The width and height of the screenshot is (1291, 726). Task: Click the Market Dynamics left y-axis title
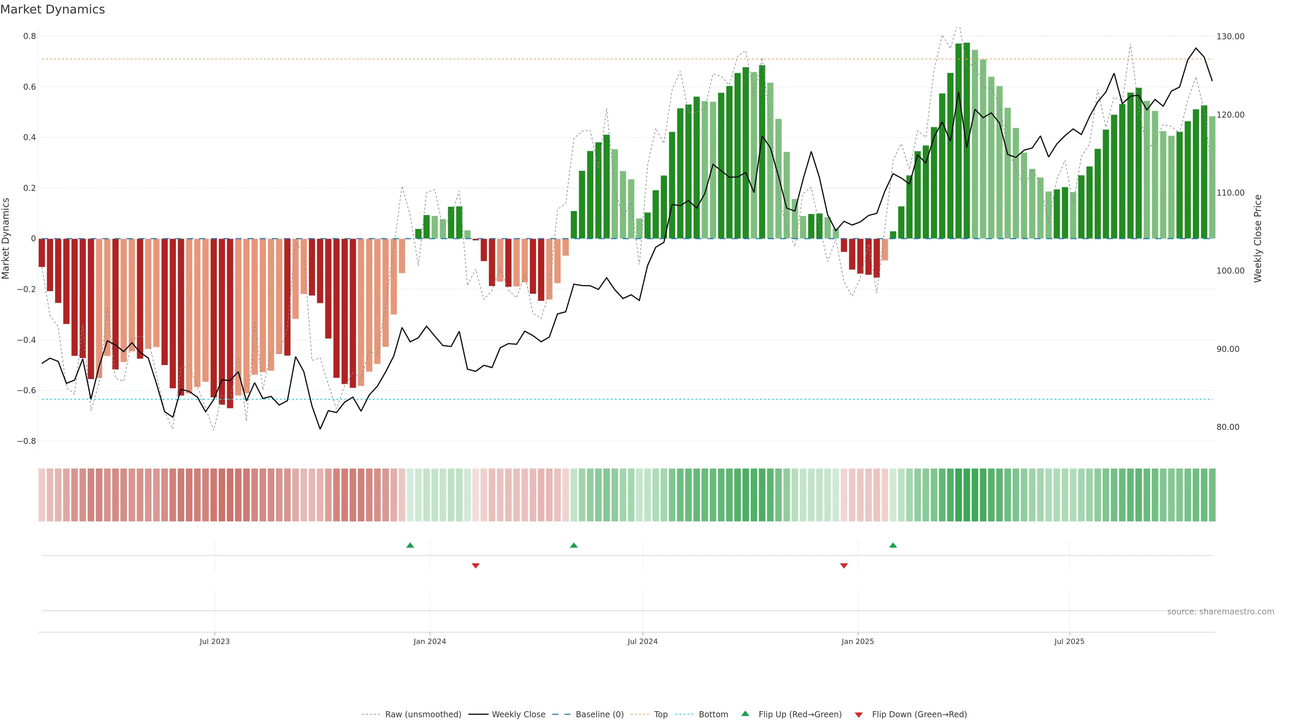click(6, 239)
